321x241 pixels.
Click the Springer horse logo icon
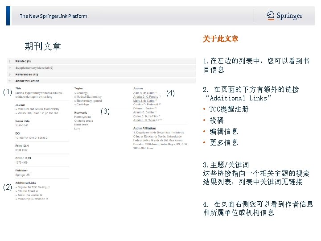270,15
